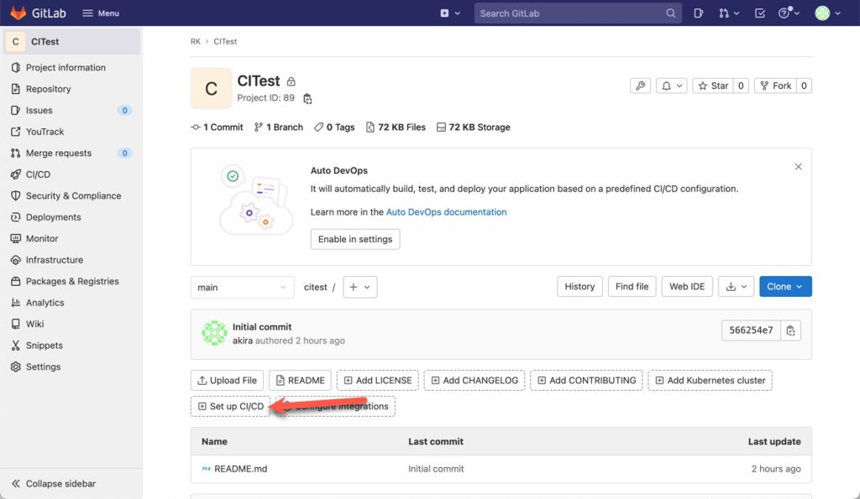Image resolution: width=860 pixels, height=499 pixels.
Task: Click the Infrastructure icon in sidebar
Action: coord(15,260)
